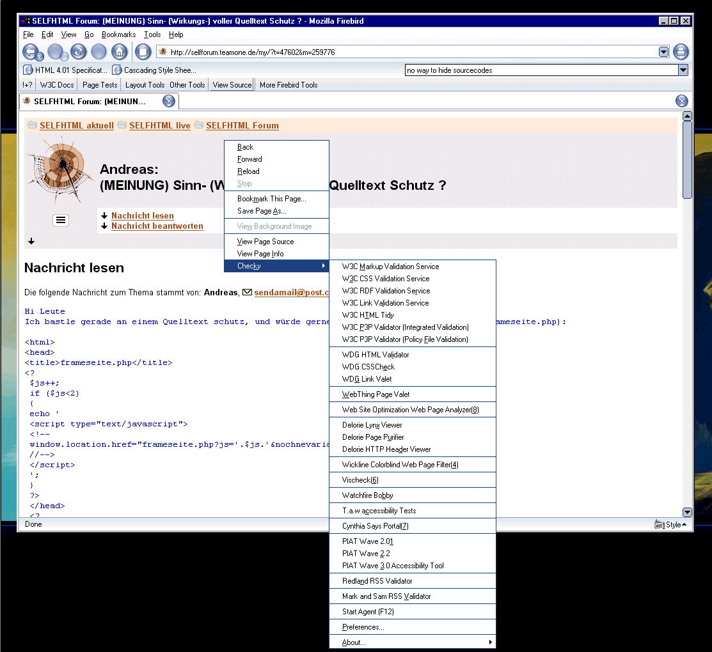Click the SELFHTML spiral logo image
Screen dimensions: 712x652
coord(60,169)
